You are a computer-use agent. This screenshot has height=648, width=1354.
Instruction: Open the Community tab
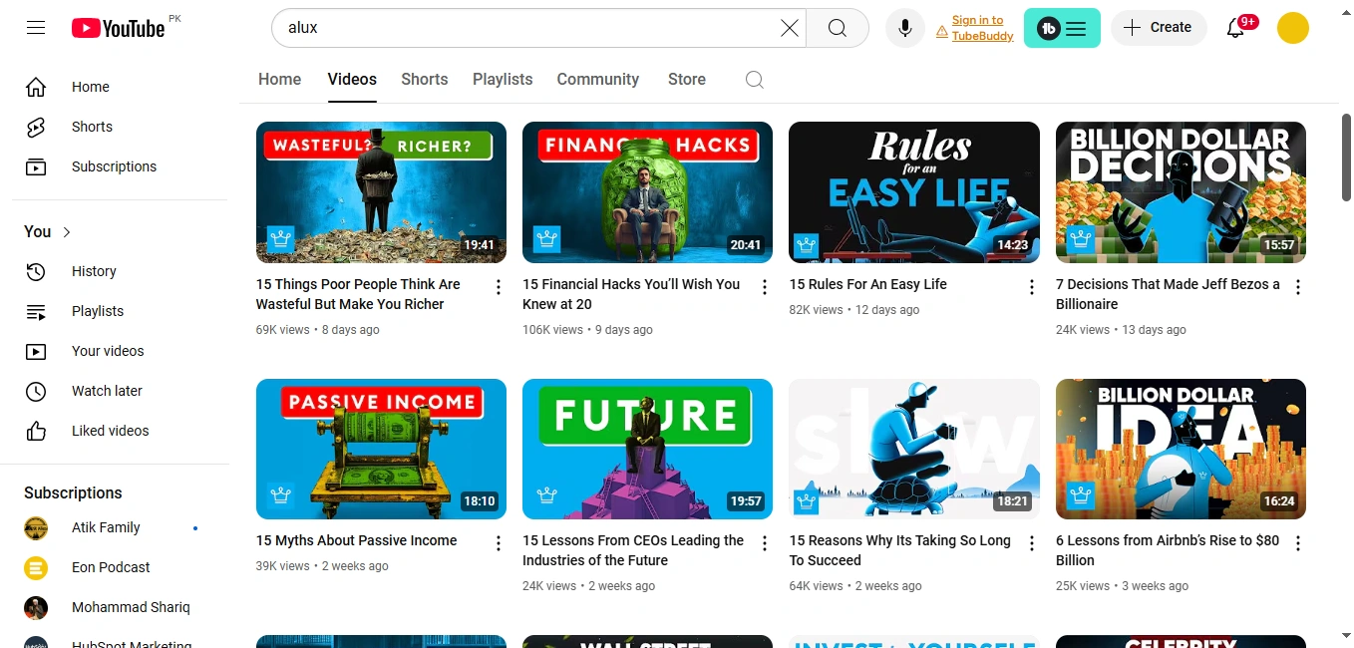598,80
